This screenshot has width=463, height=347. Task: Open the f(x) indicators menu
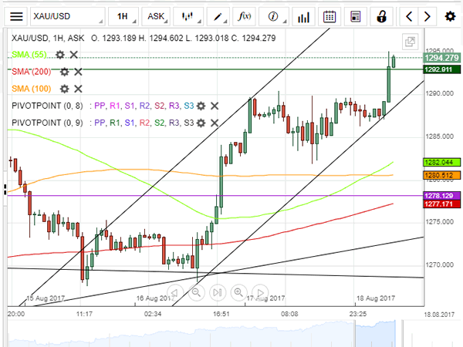point(245,15)
